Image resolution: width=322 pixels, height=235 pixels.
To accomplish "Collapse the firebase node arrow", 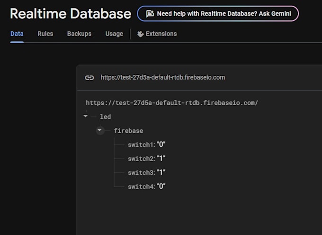I will coord(100,130).
